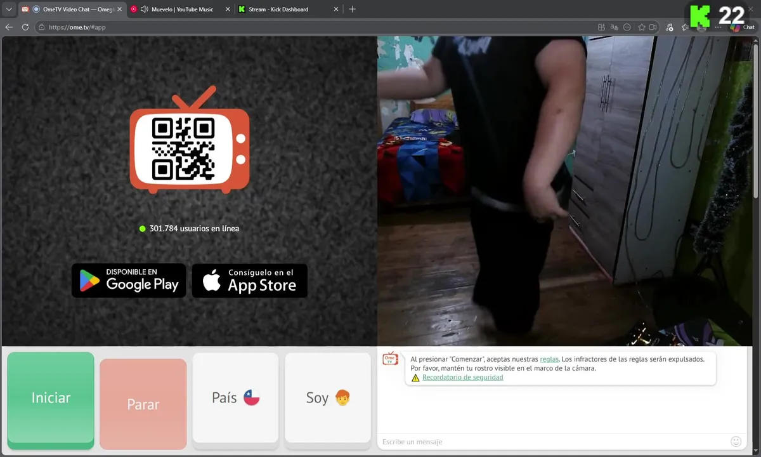Click the OmeTV avatar icon in chat
Viewport: 761px width, 457px height.
click(x=390, y=359)
